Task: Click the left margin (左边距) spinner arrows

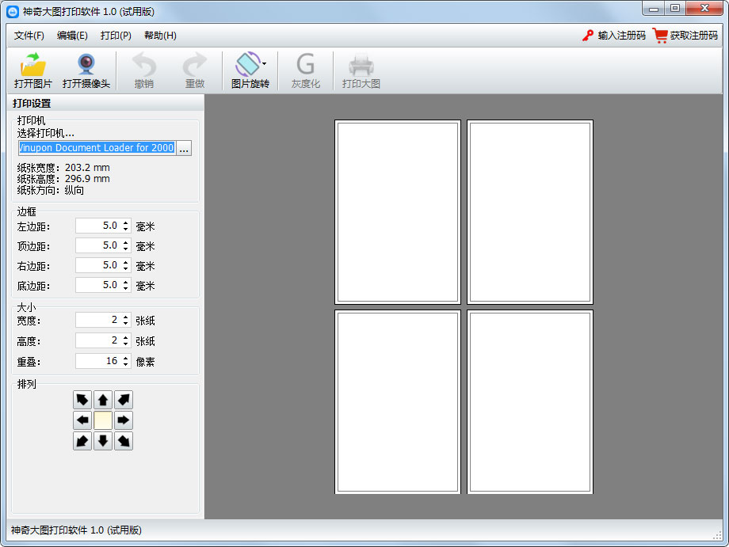Action: 125,226
